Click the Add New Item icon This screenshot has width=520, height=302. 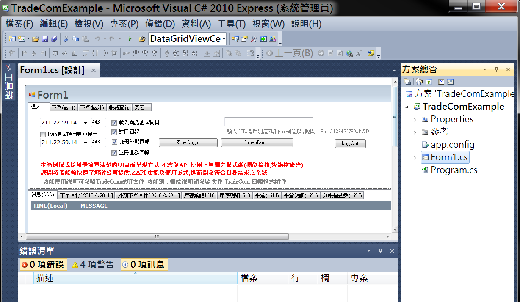(22, 39)
